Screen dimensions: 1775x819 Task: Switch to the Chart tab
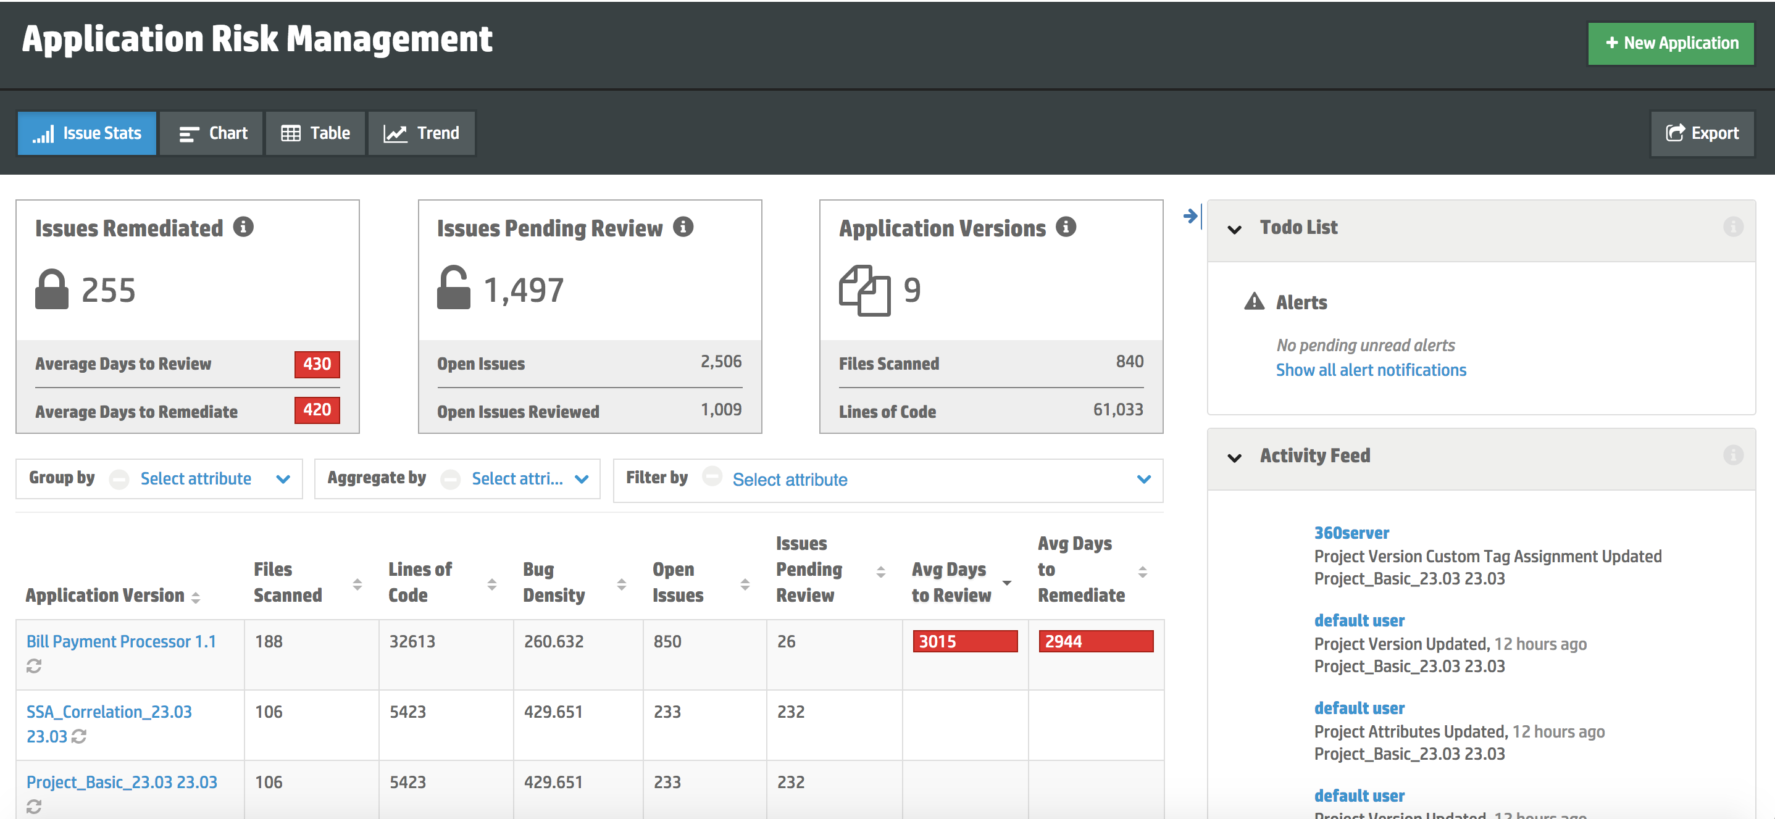point(212,133)
